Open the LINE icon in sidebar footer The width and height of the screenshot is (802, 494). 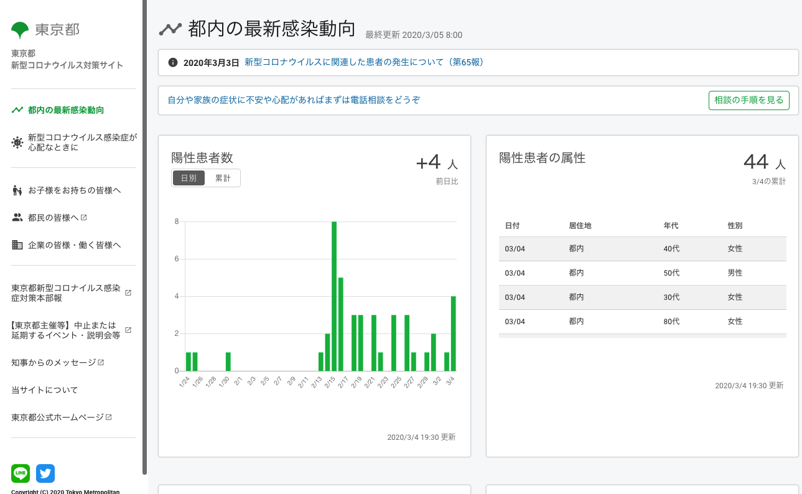tap(21, 473)
